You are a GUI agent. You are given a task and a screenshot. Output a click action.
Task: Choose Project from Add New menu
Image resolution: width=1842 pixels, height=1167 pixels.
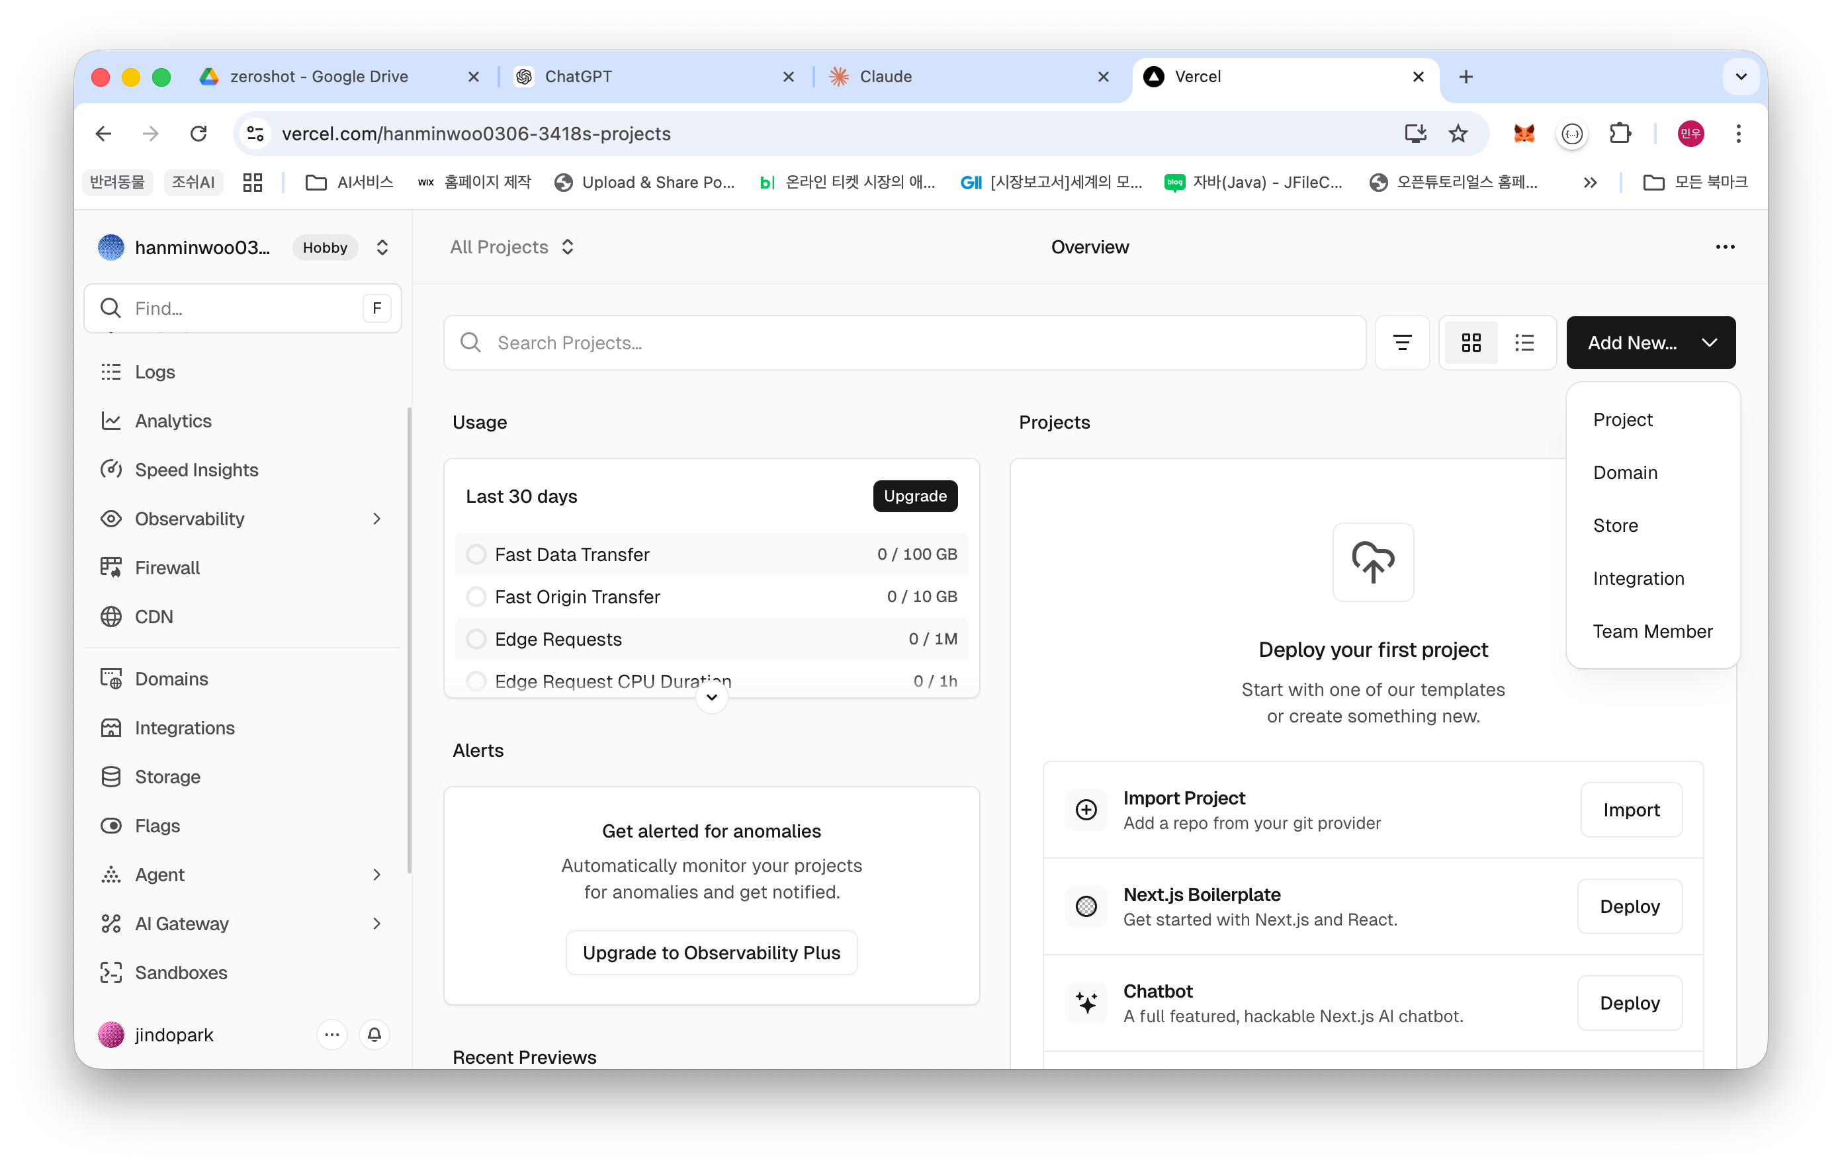click(x=1652, y=420)
